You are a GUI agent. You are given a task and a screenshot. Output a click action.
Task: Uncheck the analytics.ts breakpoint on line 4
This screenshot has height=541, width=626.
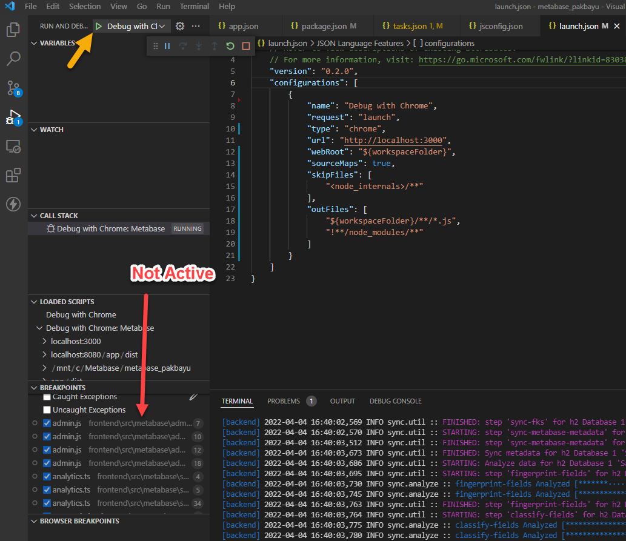tap(47, 477)
